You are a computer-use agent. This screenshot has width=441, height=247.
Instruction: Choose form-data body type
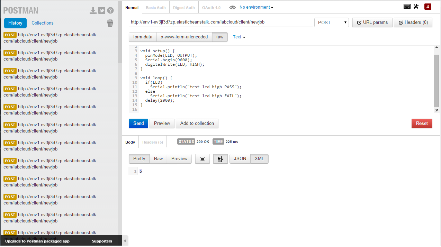(x=143, y=37)
